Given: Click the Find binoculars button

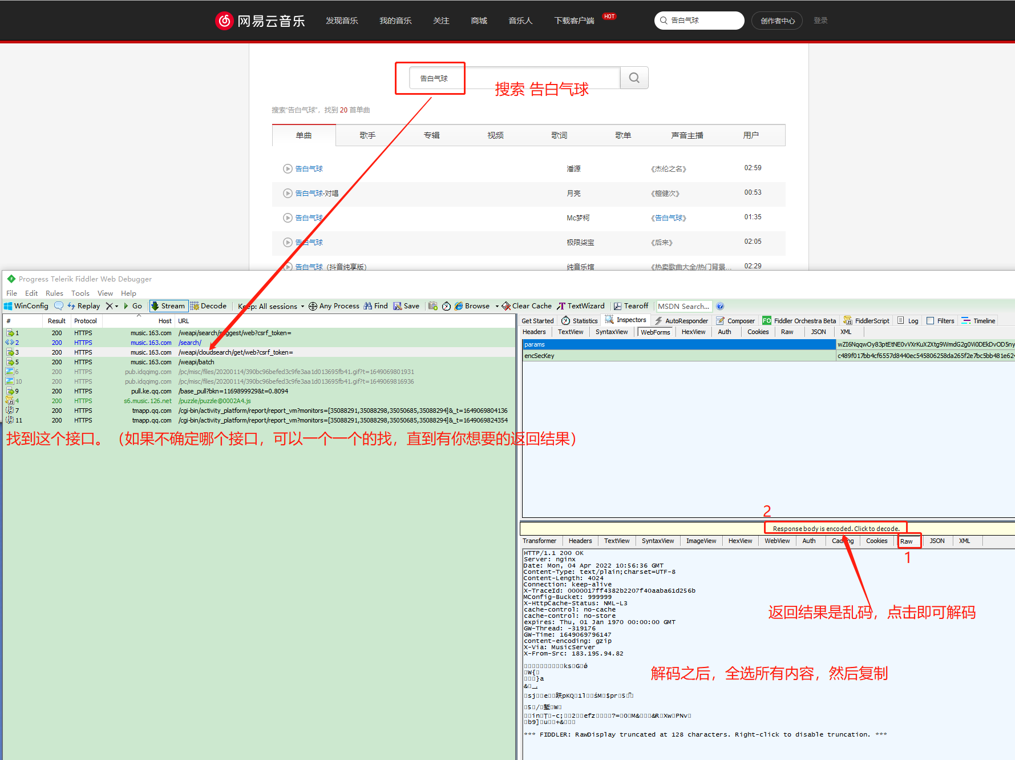Looking at the screenshot, I should pos(375,306).
